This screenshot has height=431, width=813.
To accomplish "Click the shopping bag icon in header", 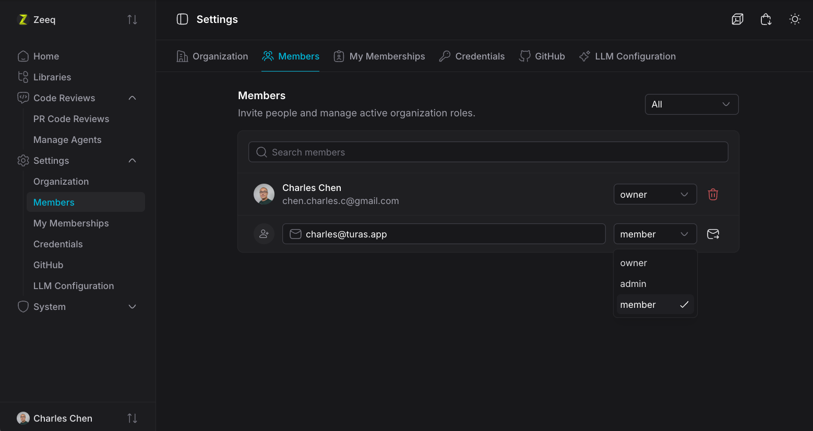I will pos(766,19).
